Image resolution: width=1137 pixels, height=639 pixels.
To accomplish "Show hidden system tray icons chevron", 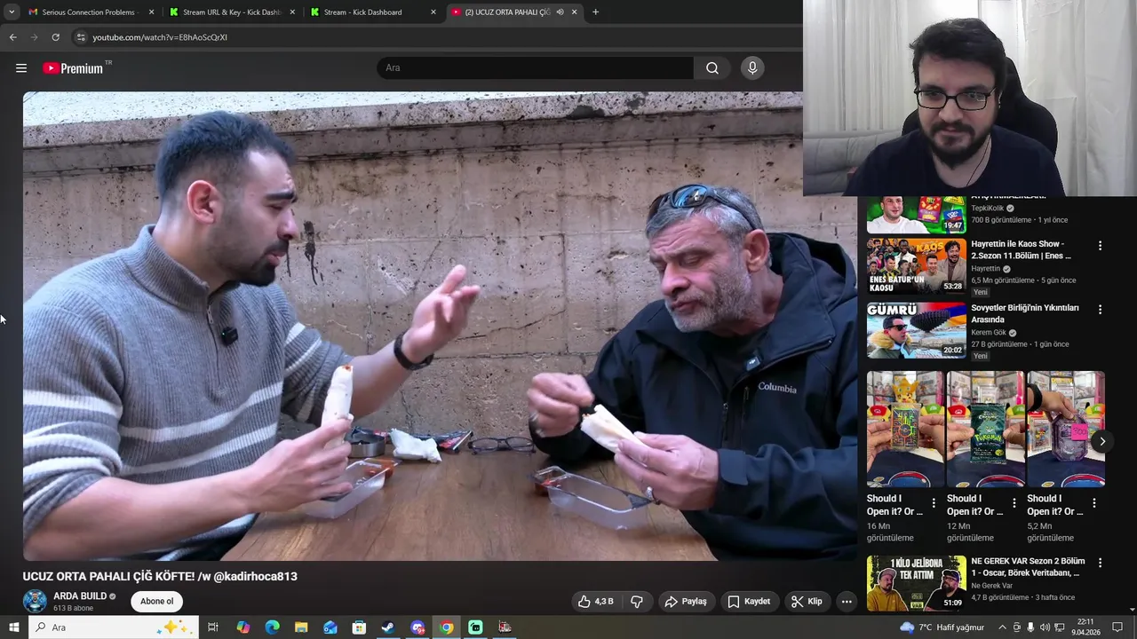I will 1002,627.
